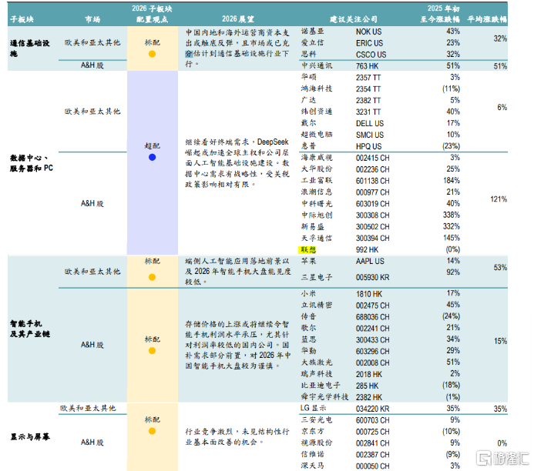The width and height of the screenshot is (534, 471).
Task: Select ticker 000725 CH
Action: pyautogui.click(x=373, y=432)
